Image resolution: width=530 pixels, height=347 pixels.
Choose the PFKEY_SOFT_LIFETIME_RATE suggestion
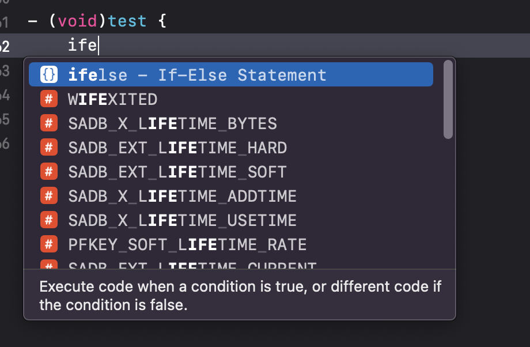point(187,244)
